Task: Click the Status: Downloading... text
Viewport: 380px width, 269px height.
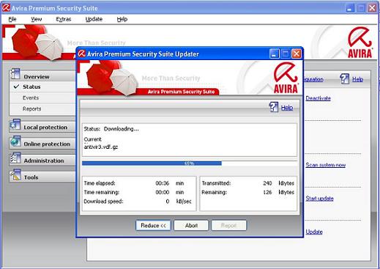Action: coord(111,129)
